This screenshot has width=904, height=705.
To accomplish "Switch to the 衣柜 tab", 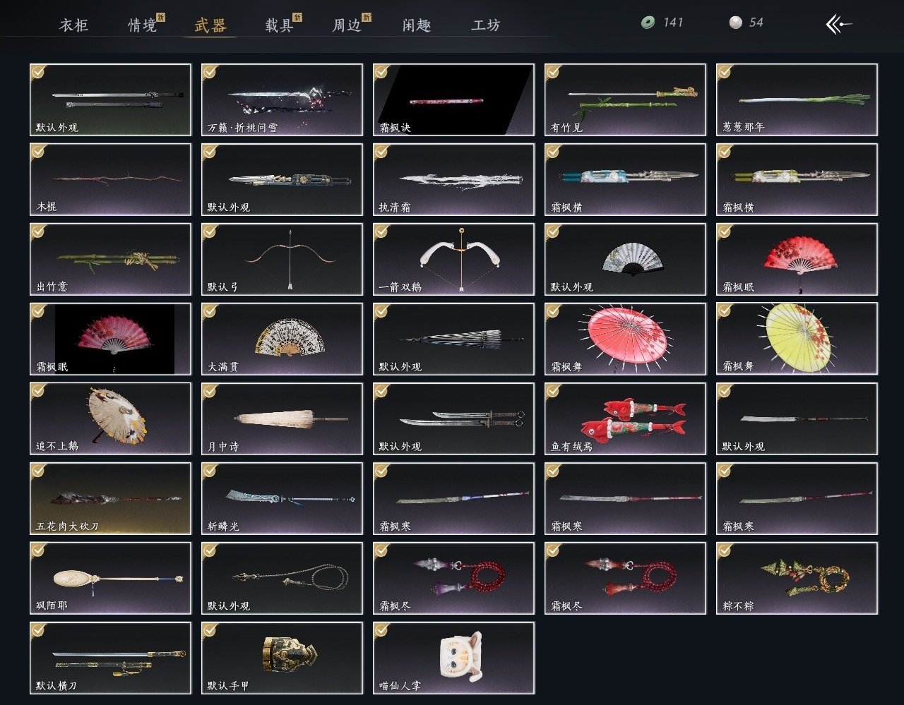I will click(73, 25).
